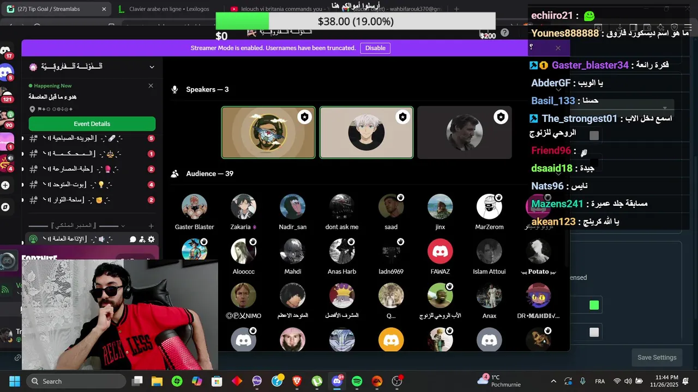The width and height of the screenshot is (698, 392).
Task: Open the weather widget showing 1°C
Action: [500, 381]
